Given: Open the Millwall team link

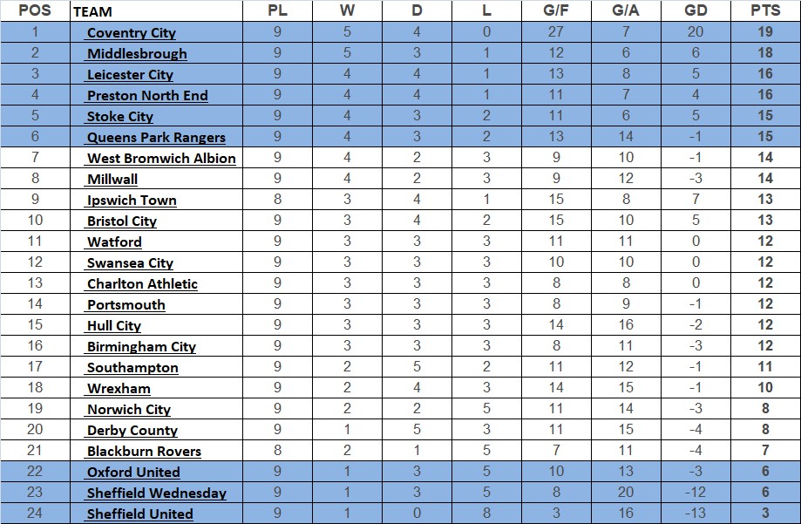Looking at the screenshot, I should (x=112, y=180).
